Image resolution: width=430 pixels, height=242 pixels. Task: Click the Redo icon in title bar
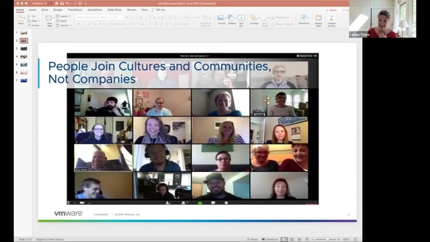click(x=74, y=3)
